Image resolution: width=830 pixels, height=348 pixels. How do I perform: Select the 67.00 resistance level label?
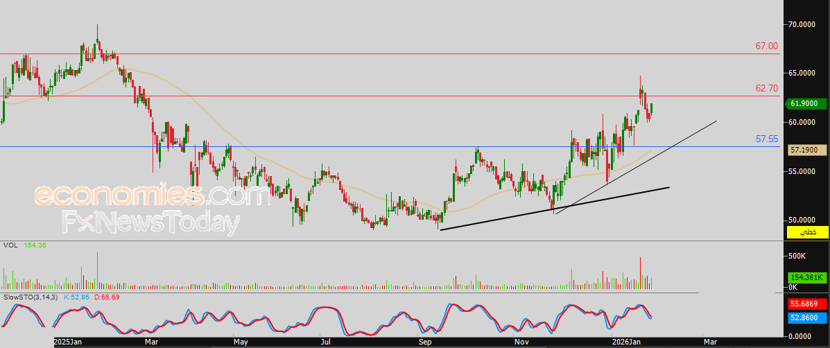click(x=766, y=46)
